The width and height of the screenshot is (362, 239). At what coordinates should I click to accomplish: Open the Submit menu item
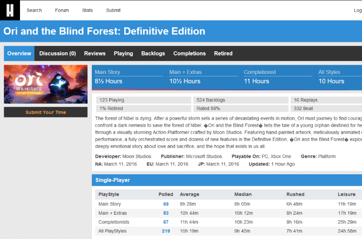[113, 10]
